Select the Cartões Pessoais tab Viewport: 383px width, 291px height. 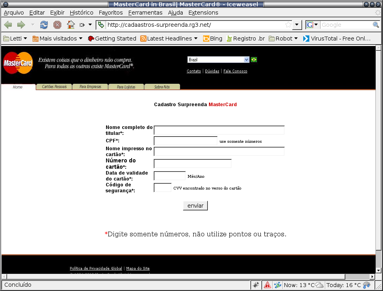(x=54, y=87)
